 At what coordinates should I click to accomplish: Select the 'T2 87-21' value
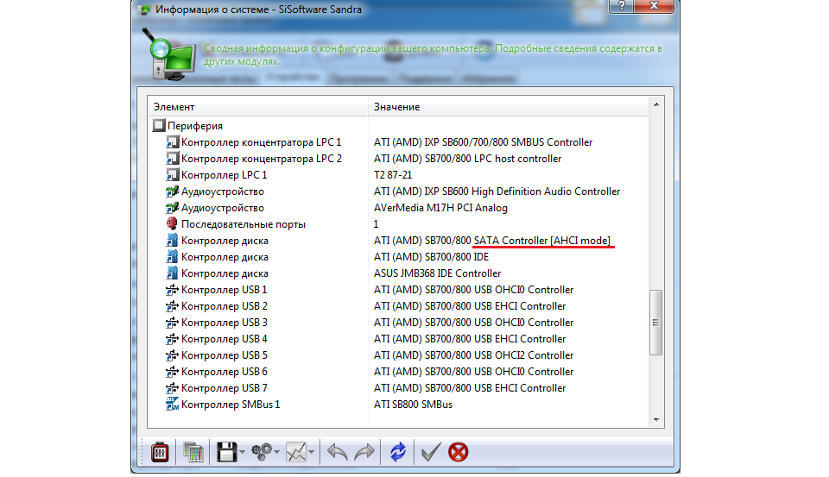[393, 175]
